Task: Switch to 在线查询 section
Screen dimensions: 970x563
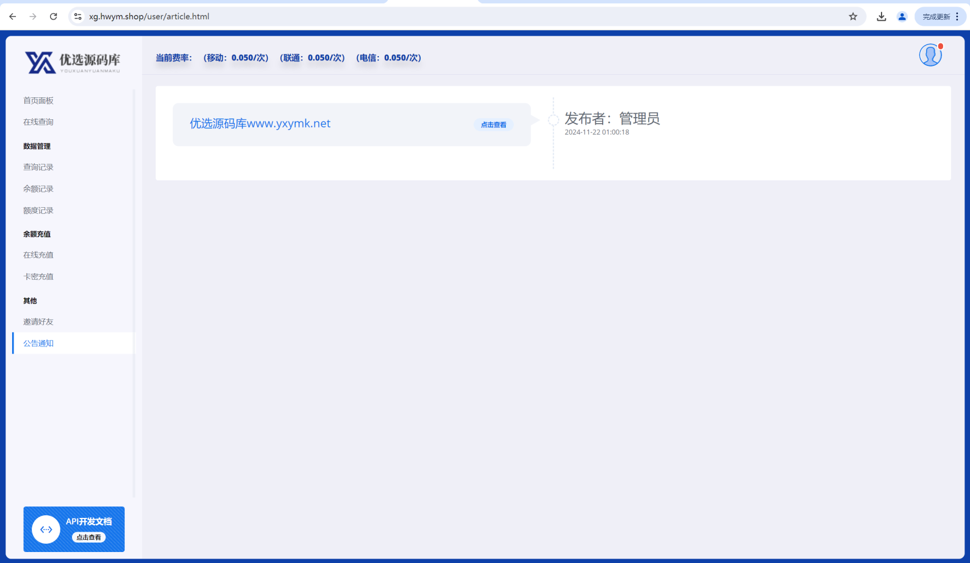Action: (x=38, y=122)
